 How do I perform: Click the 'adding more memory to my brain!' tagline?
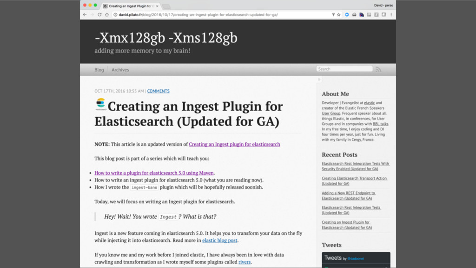pyautogui.click(x=142, y=51)
